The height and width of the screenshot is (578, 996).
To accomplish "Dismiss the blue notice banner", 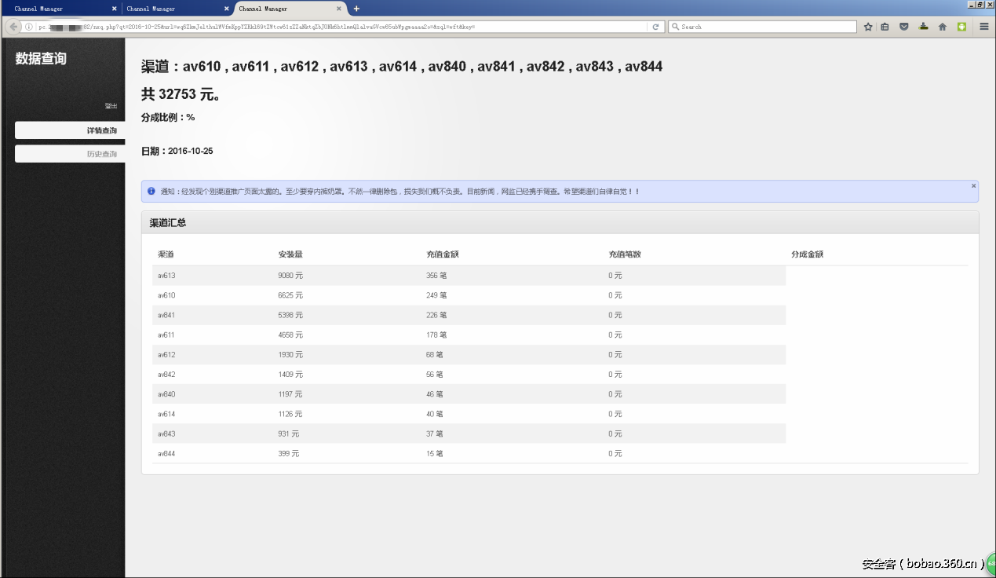I will click(x=973, y=186).
